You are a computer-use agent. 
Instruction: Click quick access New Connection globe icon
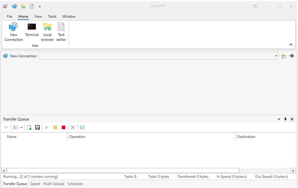coord(15,6)
